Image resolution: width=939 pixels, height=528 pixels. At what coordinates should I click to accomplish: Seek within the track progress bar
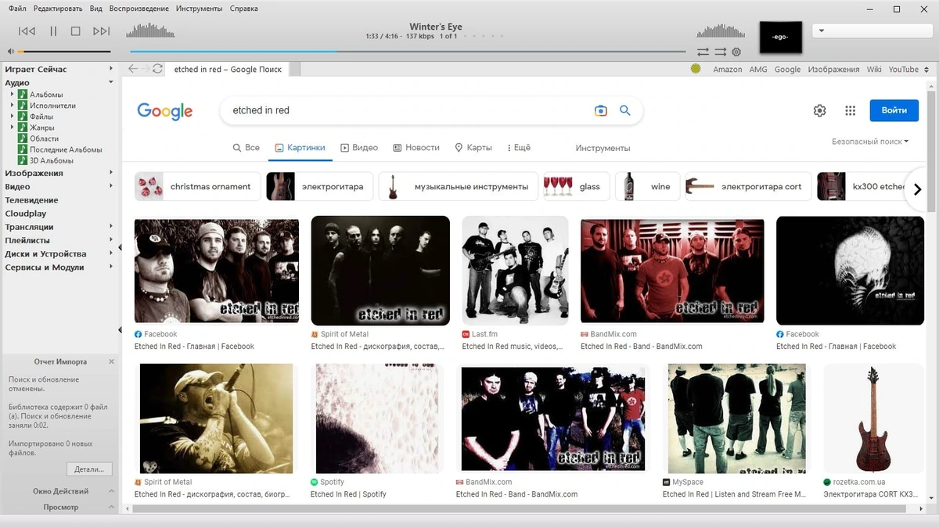(408, 52)
